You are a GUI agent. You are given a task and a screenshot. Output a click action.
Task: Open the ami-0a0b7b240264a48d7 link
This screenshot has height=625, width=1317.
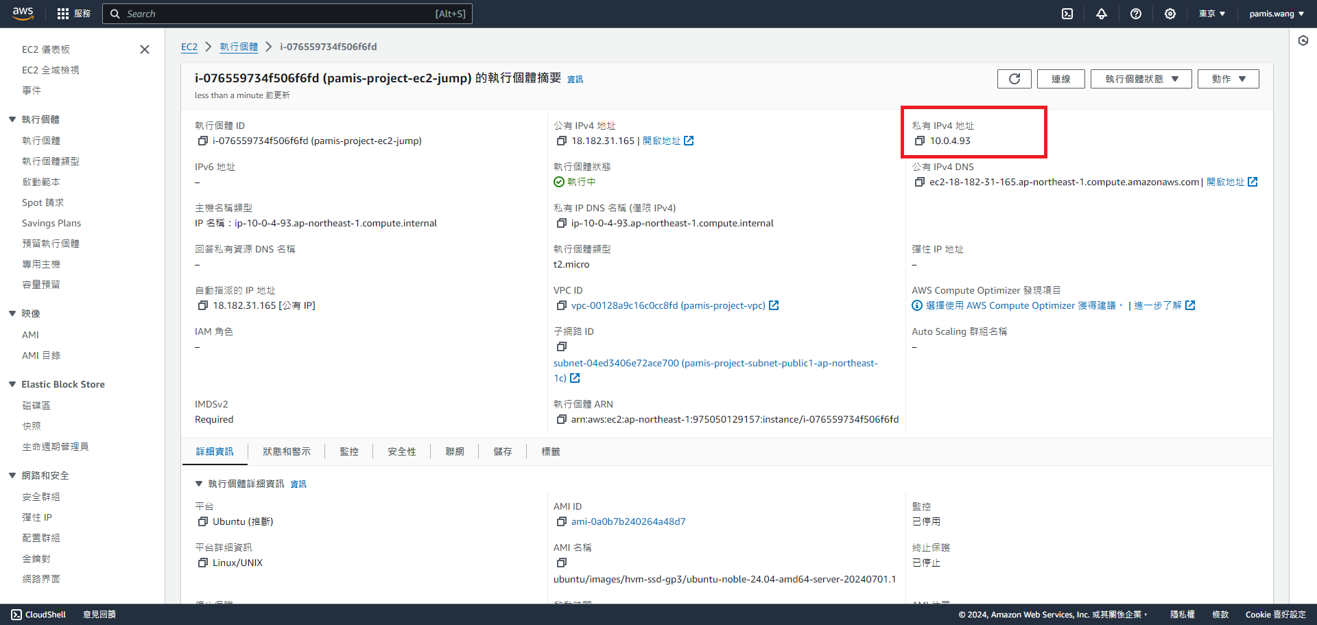point(628,521)
